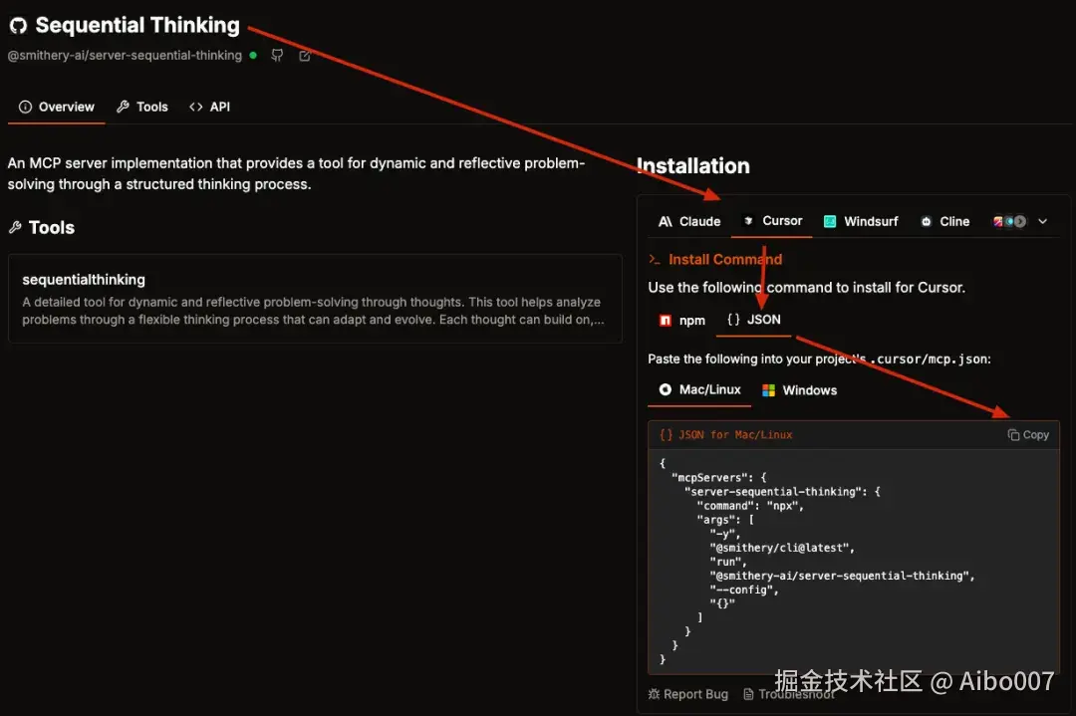Click the Install Command heading
This screenshot has width=1076, height=716.
725,259
